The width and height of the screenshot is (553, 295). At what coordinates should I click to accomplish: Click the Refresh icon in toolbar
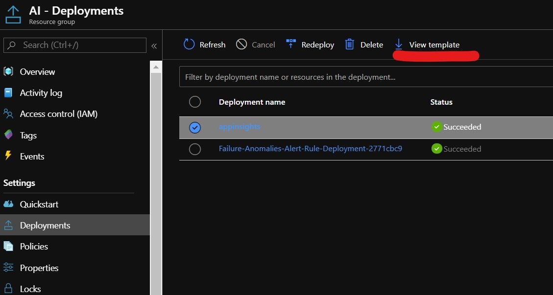coord(189,45)
